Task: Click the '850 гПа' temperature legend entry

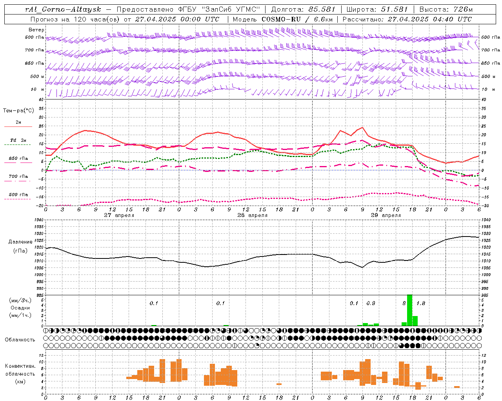Action: [x=18, y=159]
